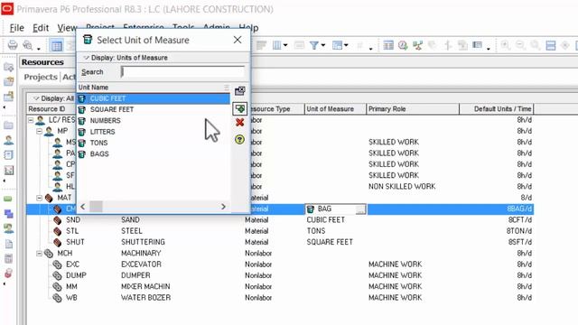Select the EXC EXCEVATOR resource row
Screen dimensions: 578x325
coord(280,265)
